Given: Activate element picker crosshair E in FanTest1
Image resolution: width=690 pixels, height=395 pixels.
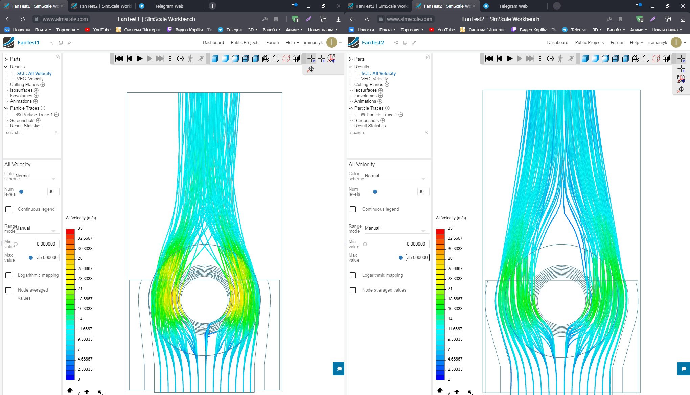Looking at the screenshot, I should 321,59.
